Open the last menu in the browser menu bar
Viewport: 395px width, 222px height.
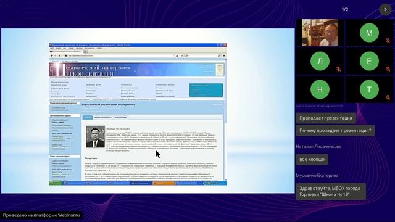click(x=100, y=48)
